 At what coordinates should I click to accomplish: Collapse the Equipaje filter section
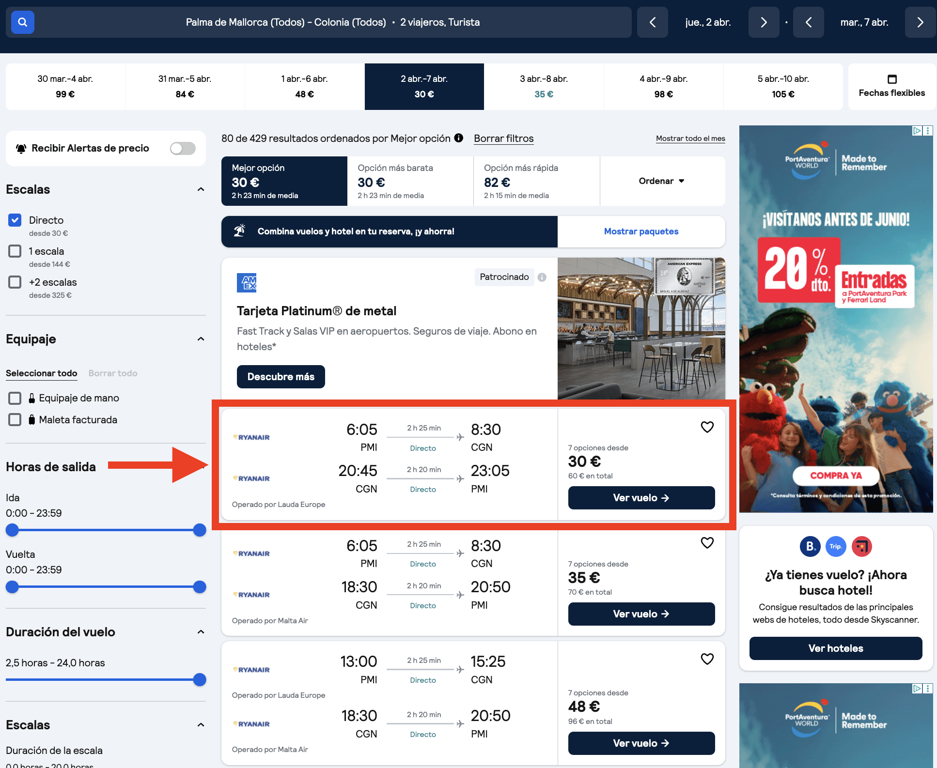[201, 339]
